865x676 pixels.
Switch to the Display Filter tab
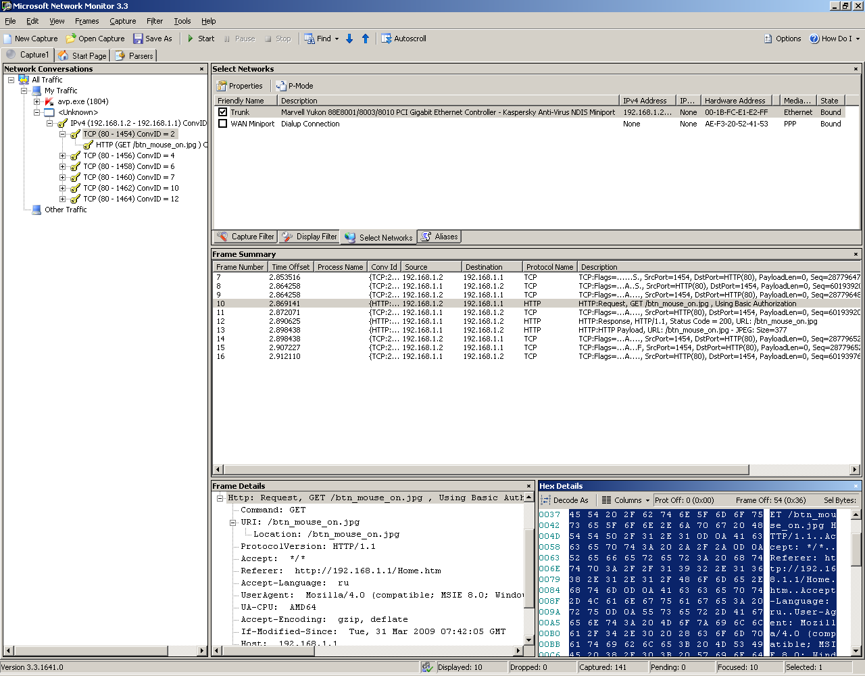pos(310,237)
